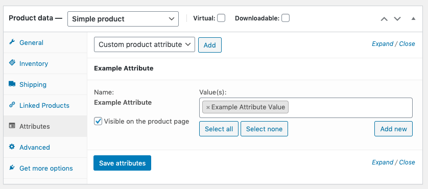Image resolution: width=428 pixels, height=189 pixels.
Task: Click the bottom Close link
Action: point(407,162)
